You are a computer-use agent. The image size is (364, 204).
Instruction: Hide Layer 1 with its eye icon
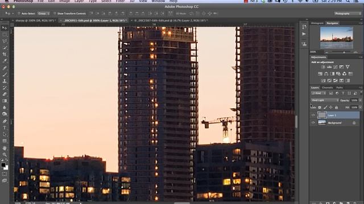(313, 115)
